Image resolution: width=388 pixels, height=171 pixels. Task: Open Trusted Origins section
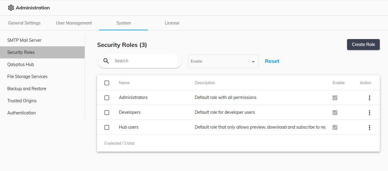tap(42, 101)
